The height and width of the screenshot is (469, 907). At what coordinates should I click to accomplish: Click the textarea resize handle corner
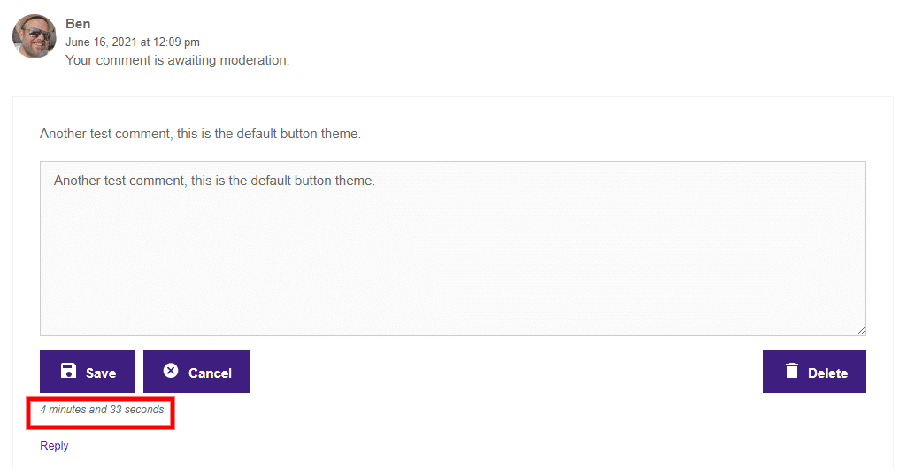click(x=861, y=331)
